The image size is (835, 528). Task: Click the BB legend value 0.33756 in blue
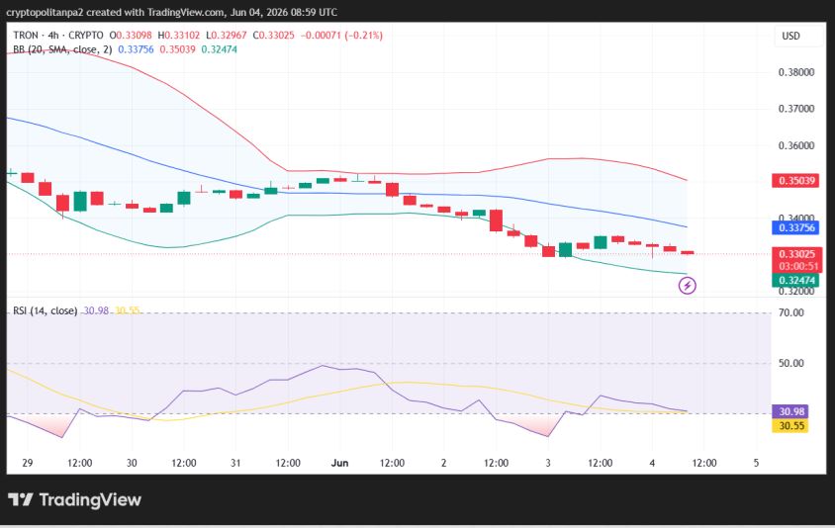pos(136,49)
